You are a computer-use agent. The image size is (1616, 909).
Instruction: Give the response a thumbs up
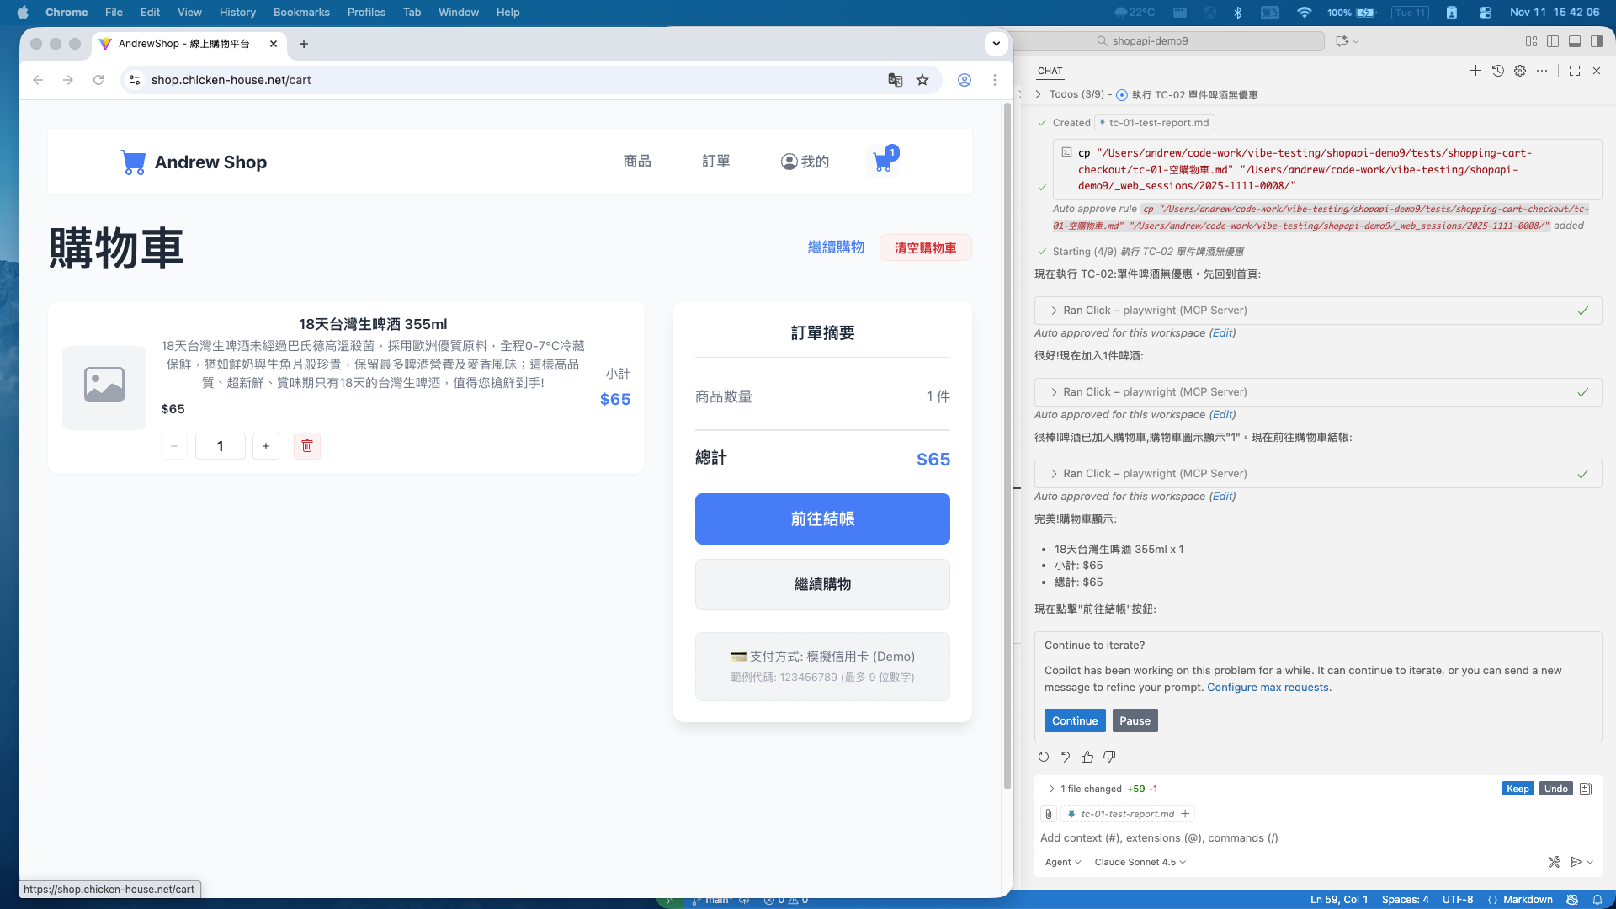click(1087, 757)
